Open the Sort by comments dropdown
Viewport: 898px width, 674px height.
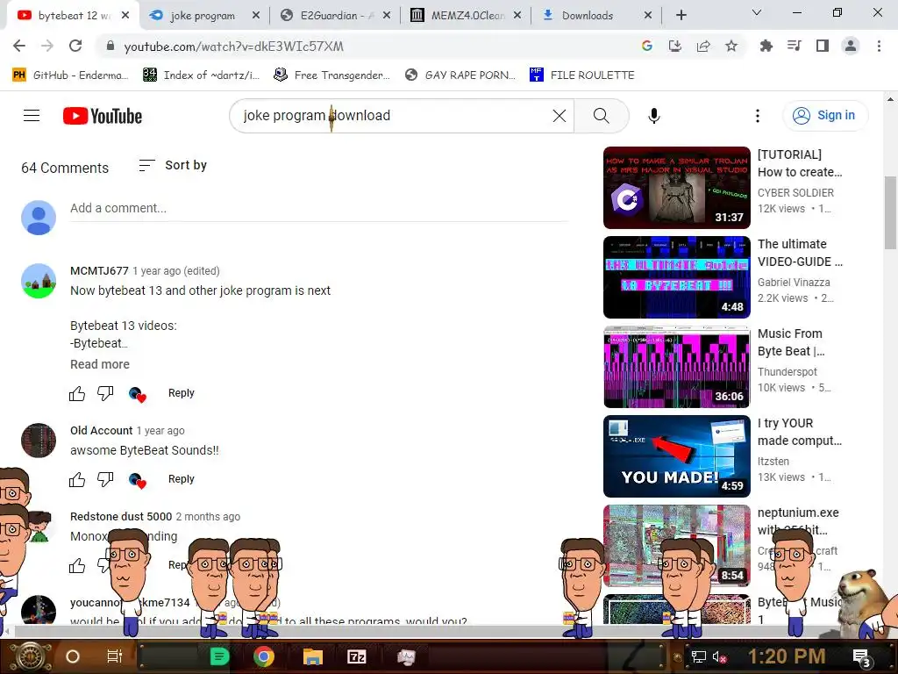click(173, 166)
